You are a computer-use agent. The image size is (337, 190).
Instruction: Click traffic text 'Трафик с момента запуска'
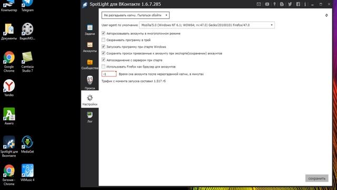point(133,81)
